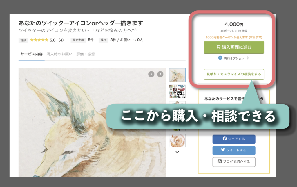297x187 pixels.
Task: Expand 有料オプション chevron arrow
Action: pos(248,58)
